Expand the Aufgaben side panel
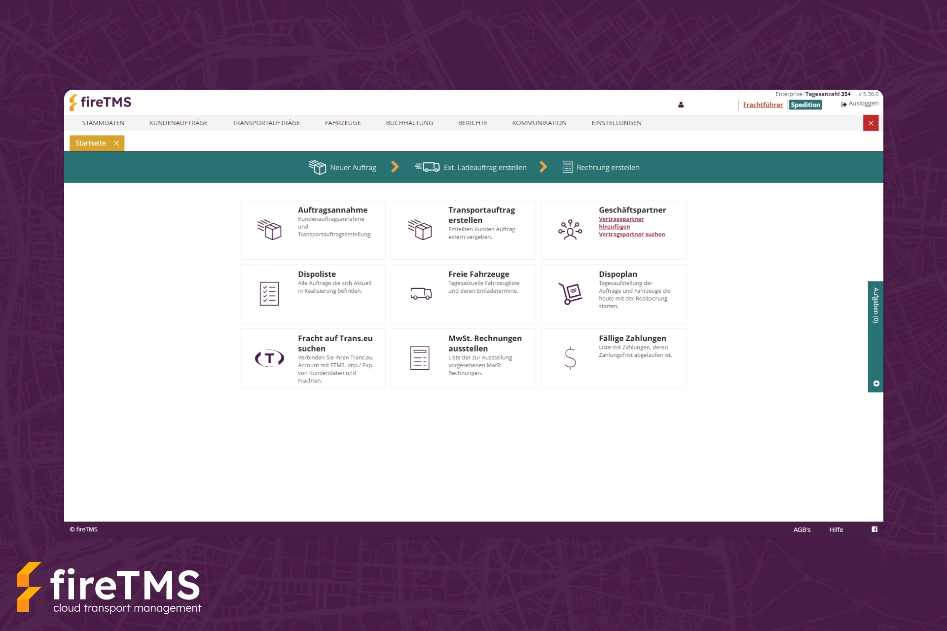The image size is (947, 631). pyautogui.click(x=875, y=306)
